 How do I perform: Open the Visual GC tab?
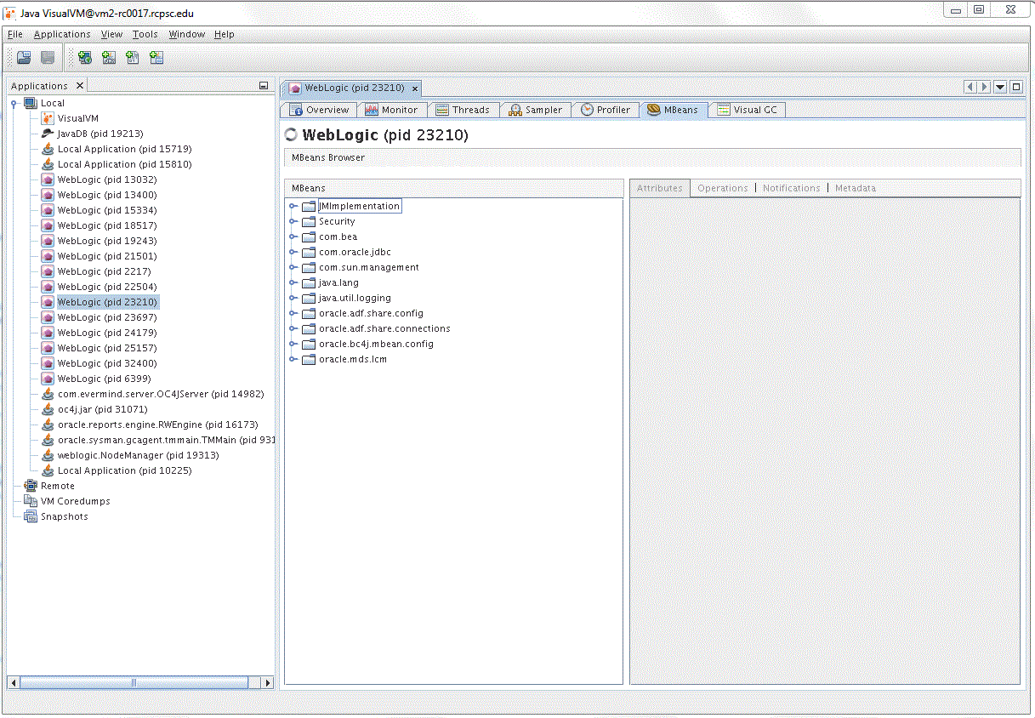[x=747, y=110]
